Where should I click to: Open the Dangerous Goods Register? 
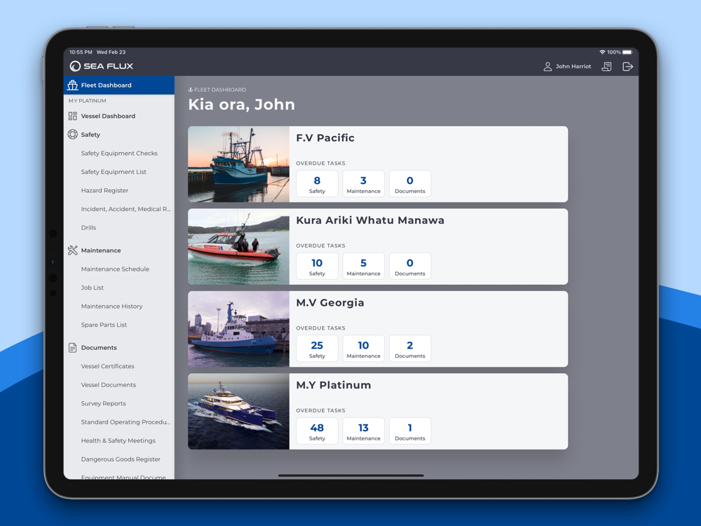coord(121,459)
